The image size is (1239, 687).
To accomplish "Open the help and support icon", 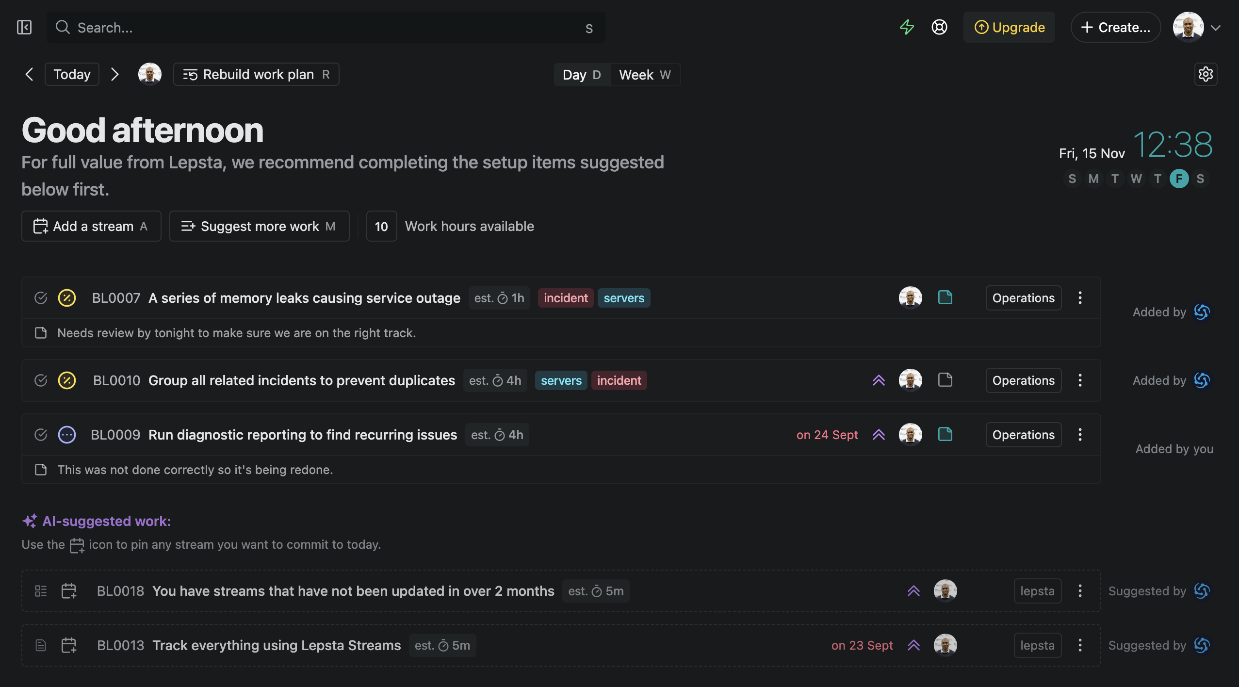I will point(940,27).
